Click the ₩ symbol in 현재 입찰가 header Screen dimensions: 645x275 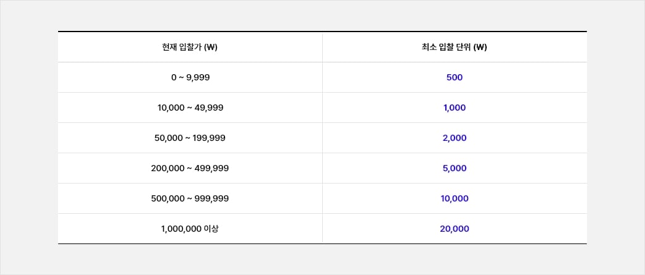point(210,48)
